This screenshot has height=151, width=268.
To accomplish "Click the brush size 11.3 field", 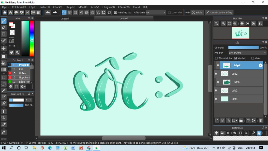I will click(x=29, y=100).
